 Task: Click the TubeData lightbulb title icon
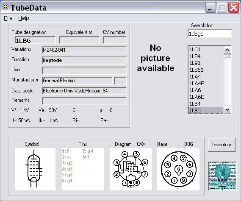tap(6, 7)
